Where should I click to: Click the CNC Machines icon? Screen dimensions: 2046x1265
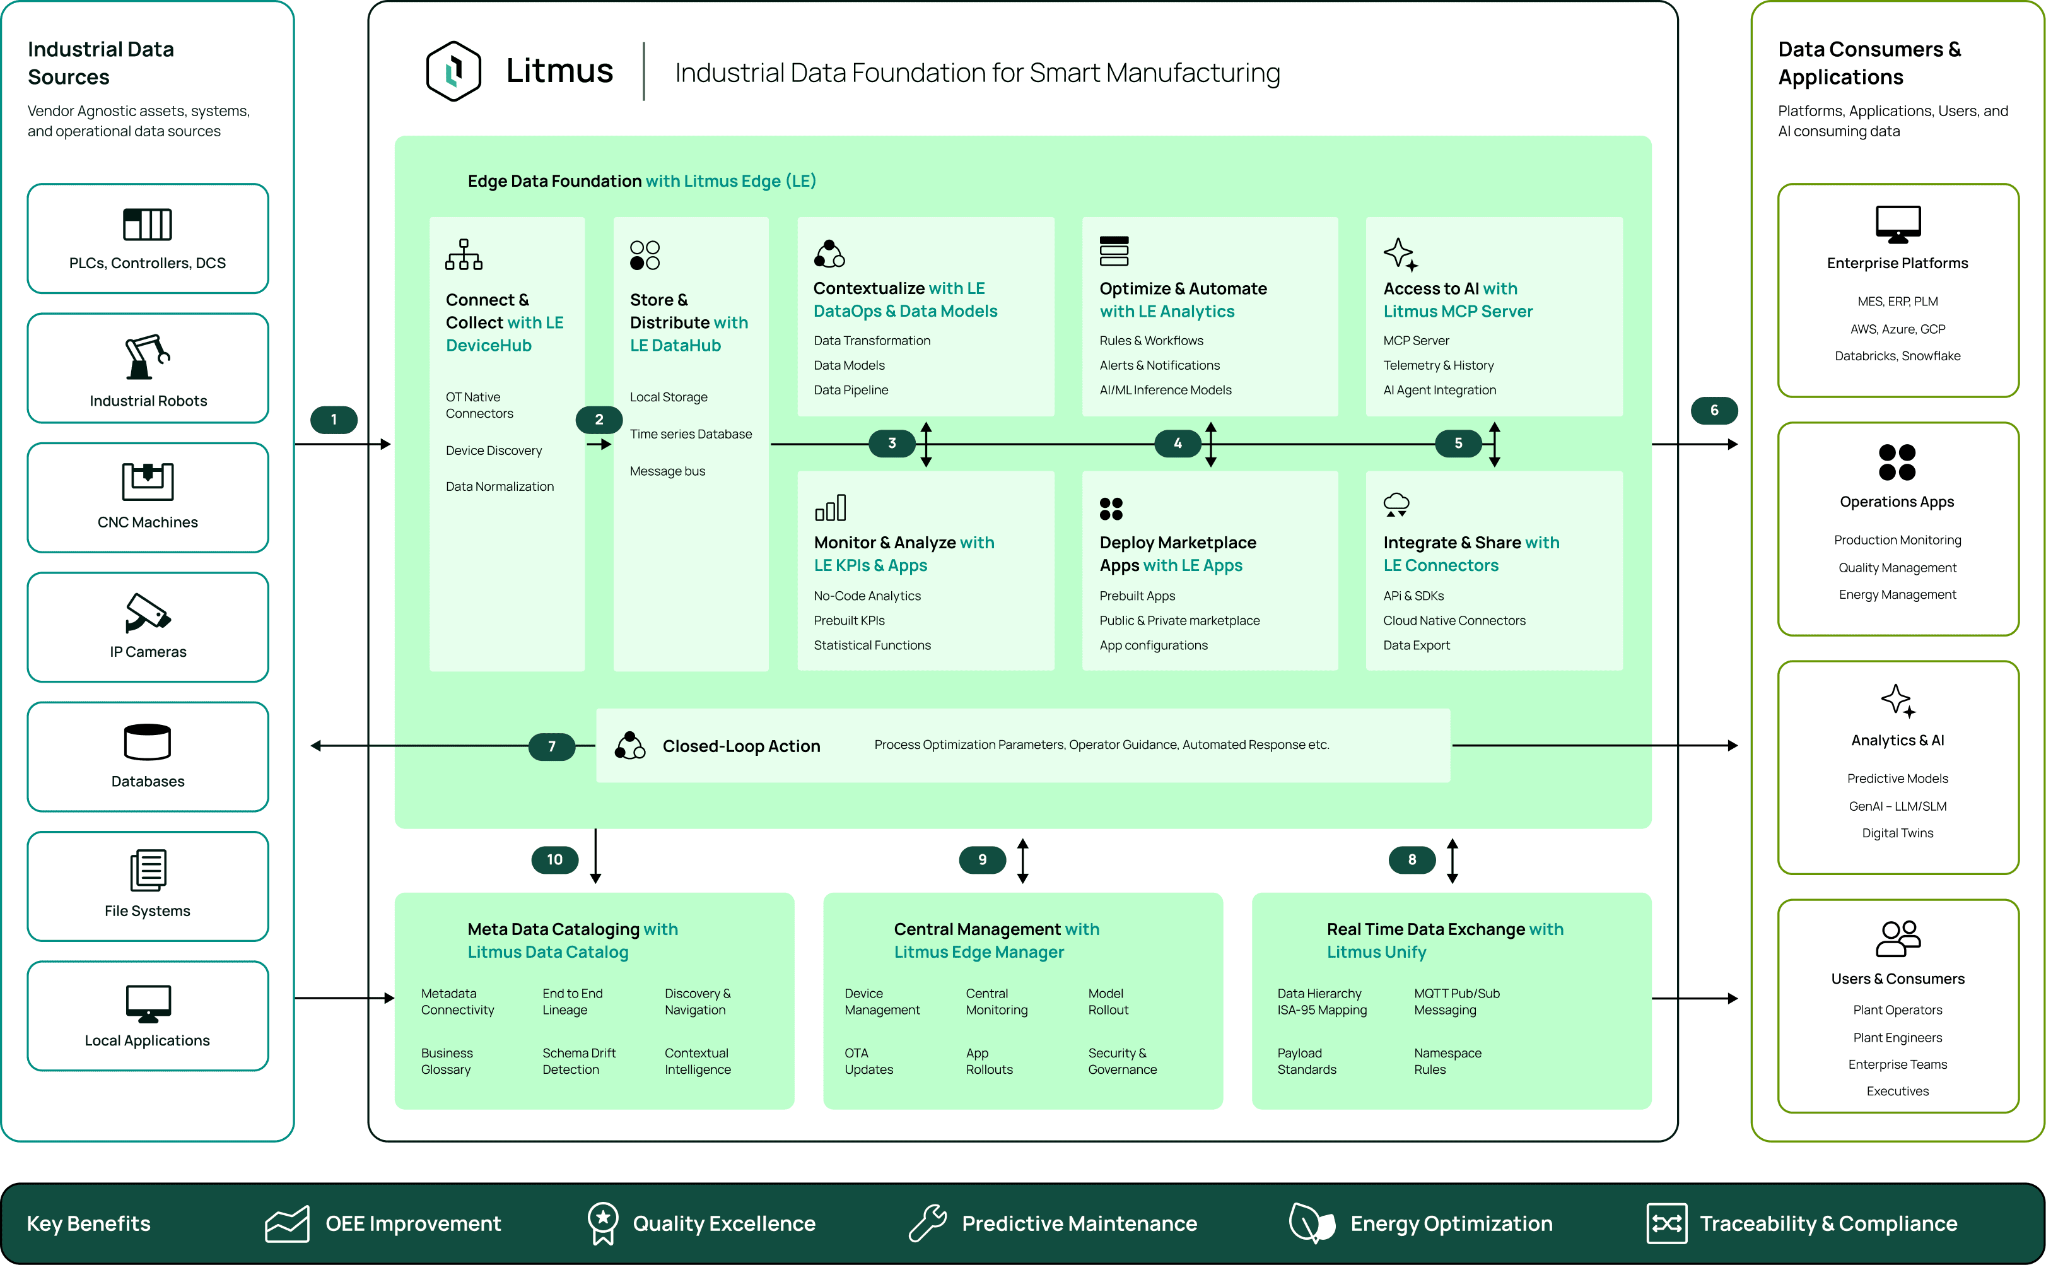coord(147,481)
